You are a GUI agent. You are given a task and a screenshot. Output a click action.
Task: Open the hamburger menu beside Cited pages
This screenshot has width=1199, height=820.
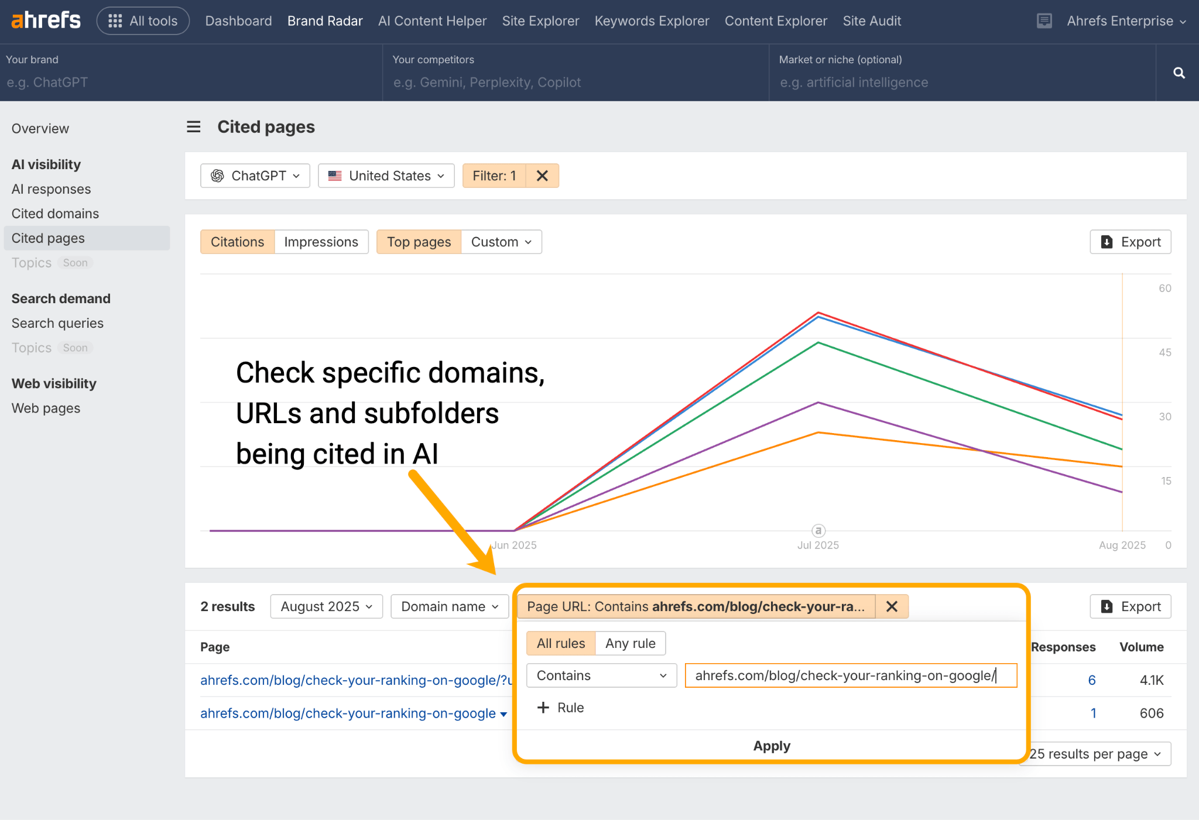pyautogui.click(x=193, y=126)
